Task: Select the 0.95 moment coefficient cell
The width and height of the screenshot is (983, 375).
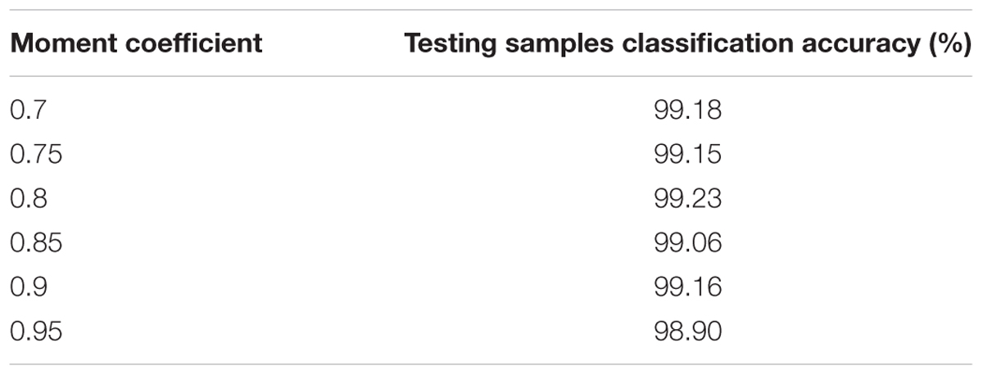Action: pos(35,331)
